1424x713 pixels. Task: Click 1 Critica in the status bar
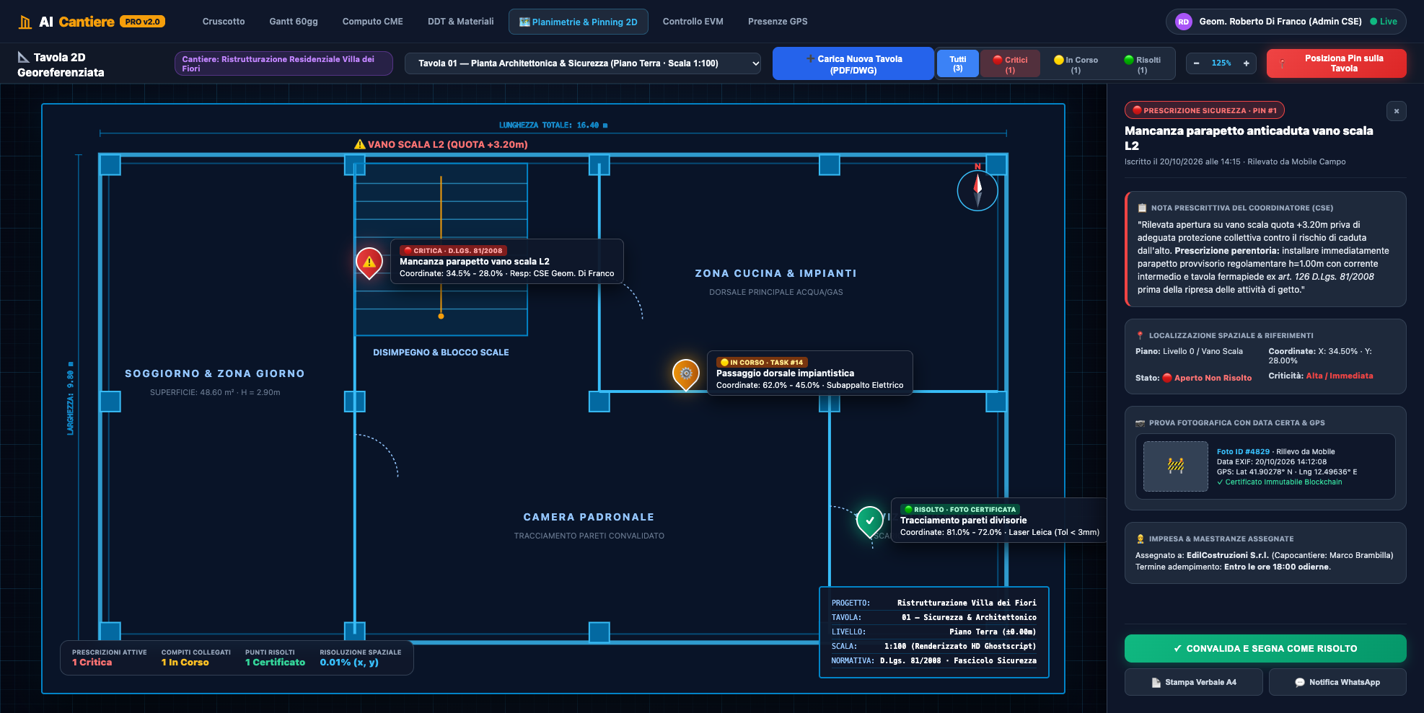(x=92, y=663)
